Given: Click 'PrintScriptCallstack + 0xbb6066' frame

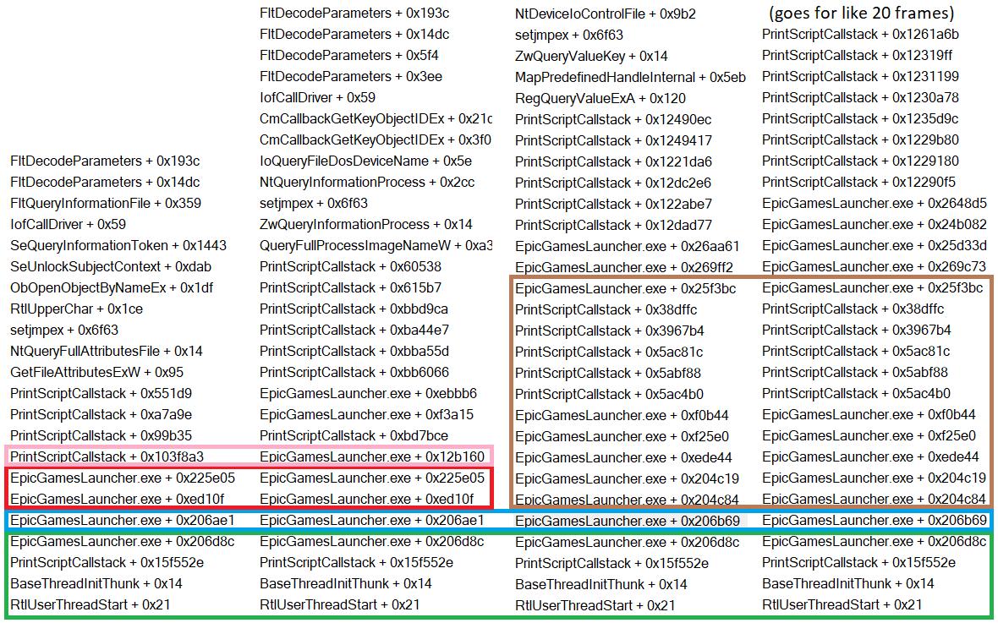Looking at the screenshot, I should (x=354, y=372).
